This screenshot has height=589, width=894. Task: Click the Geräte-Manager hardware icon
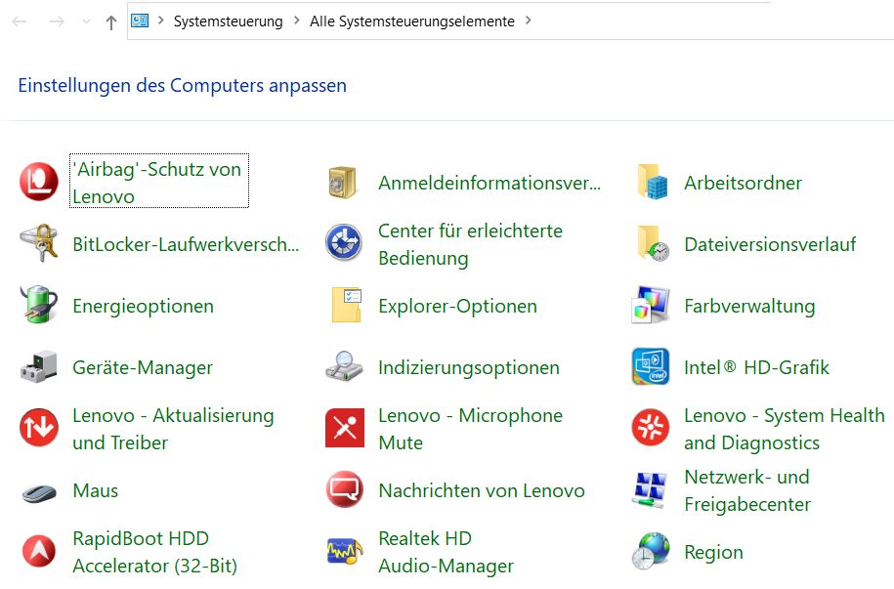point(38,366)
